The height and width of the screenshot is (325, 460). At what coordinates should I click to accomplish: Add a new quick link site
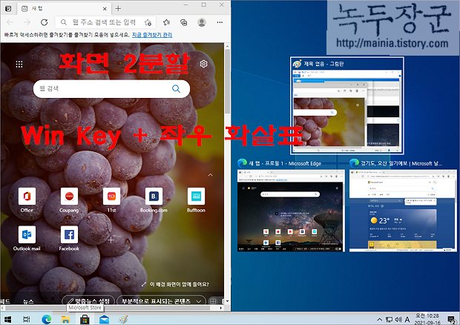pyautogui.click(x=111, y=240)
